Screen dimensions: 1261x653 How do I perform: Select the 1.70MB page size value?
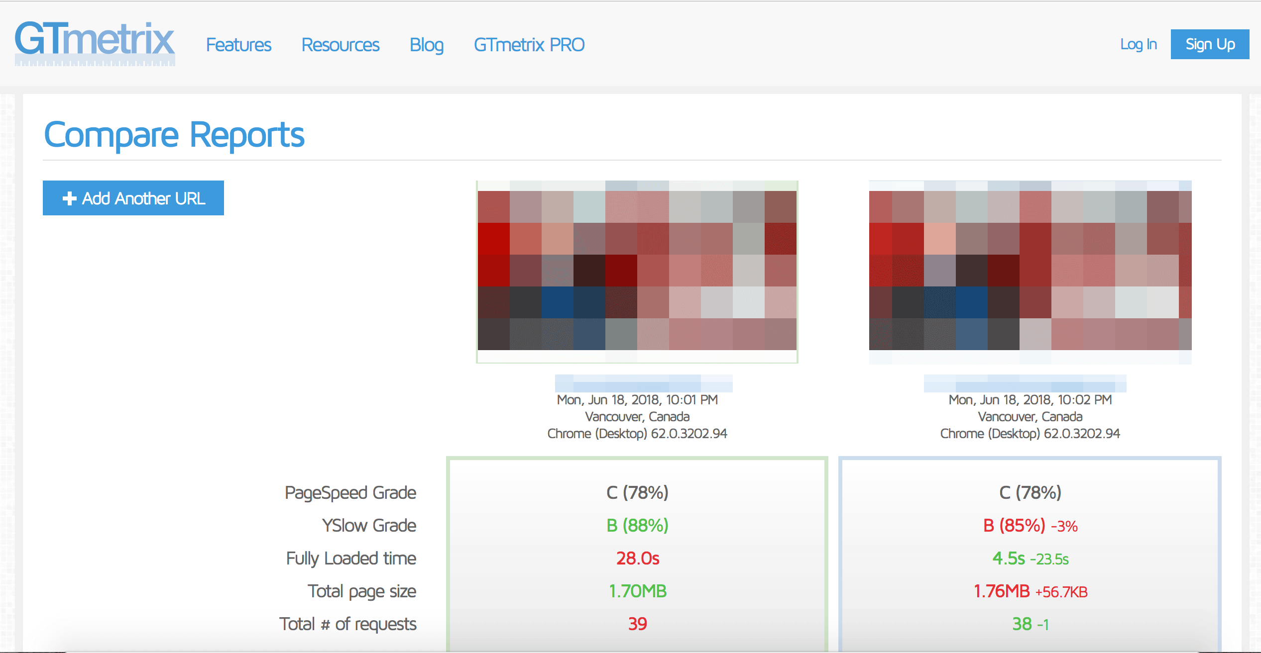638,591
